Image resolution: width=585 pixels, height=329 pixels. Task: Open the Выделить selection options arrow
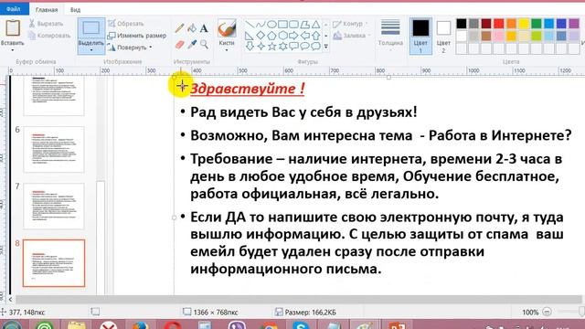coord(91,50)
